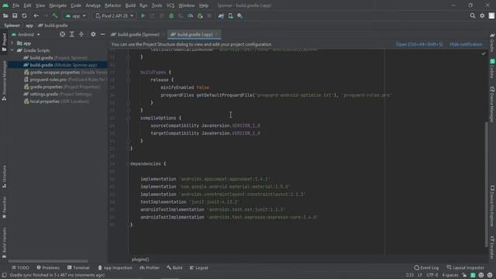Select proguard-rules.pro in project tree
Image resolution: width=496 pixels, height=279 pixels.
(x=65, y=79)
